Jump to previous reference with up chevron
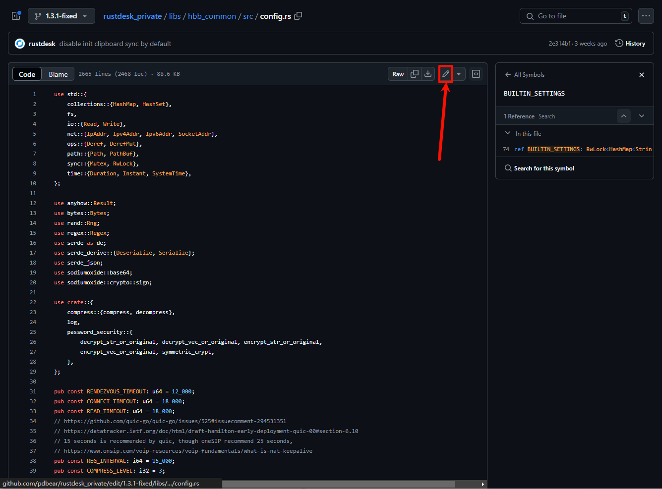The height and width of the screenshot is (489, 662). point(624,116)
